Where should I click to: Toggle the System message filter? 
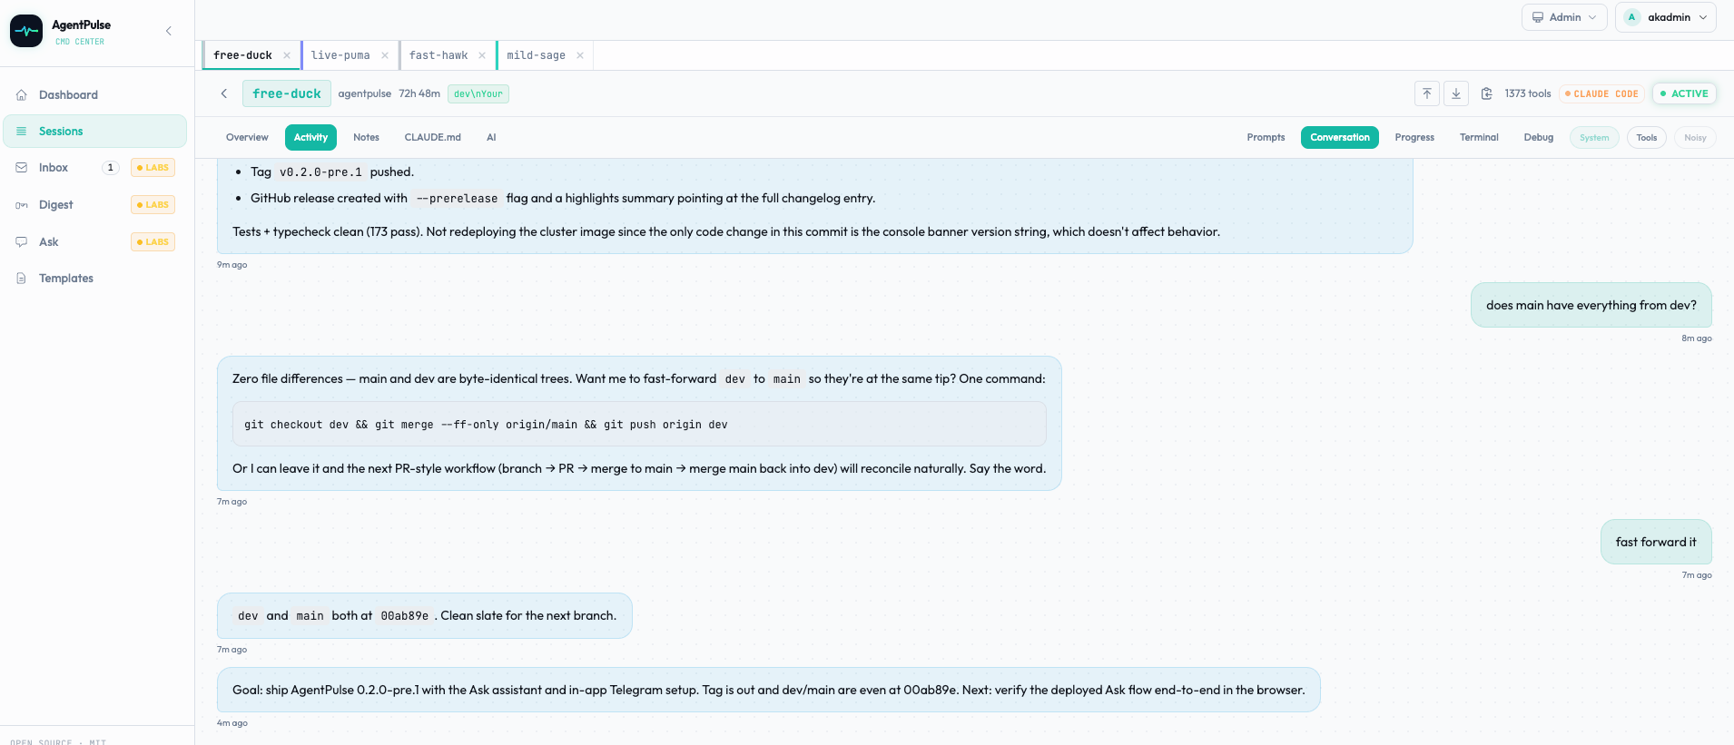[1594, 138]
